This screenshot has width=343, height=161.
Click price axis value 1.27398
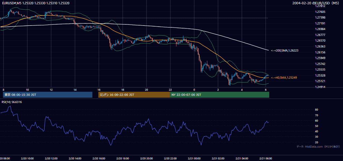320,18
